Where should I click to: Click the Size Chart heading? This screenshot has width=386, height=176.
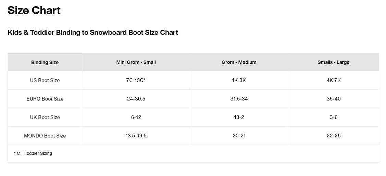tap(34, 11)
